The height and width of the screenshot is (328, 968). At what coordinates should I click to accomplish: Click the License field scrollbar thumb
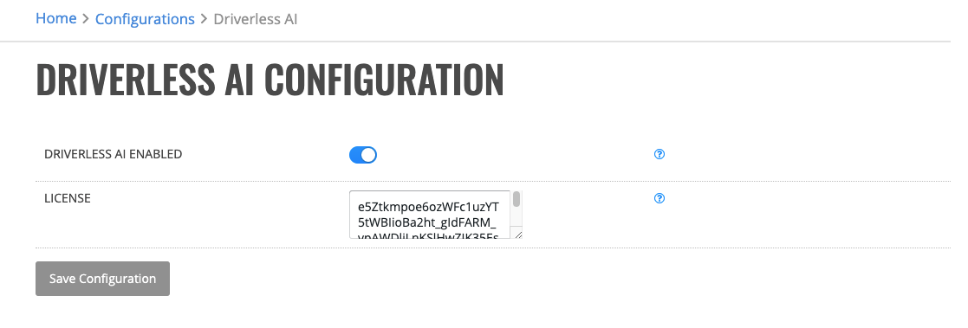pyautogui.click(x=516, y=199)
